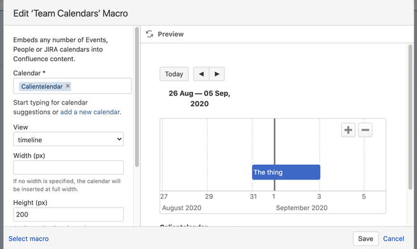The height and width of the screenshot is (249, 417).
Task: Remove Calientelendar tag using its x icon
Action: coord(68,86)
